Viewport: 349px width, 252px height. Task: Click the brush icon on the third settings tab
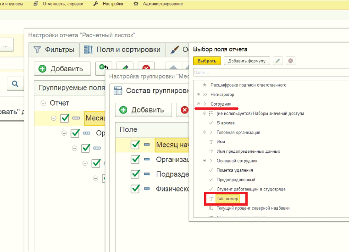[x=174, y=50]
